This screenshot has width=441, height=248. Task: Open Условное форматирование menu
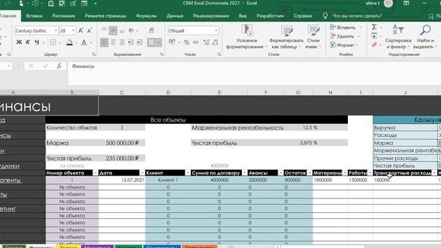247,37
